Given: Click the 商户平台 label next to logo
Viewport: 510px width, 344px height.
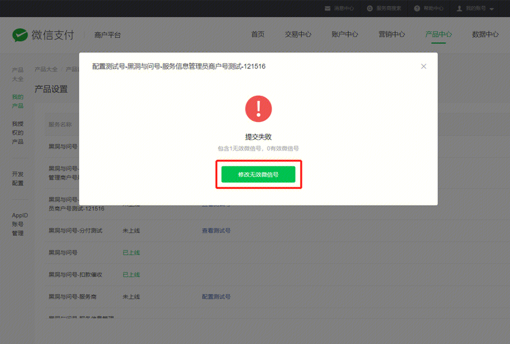Looking at the screenshot, I should click(x=107, y=35).
